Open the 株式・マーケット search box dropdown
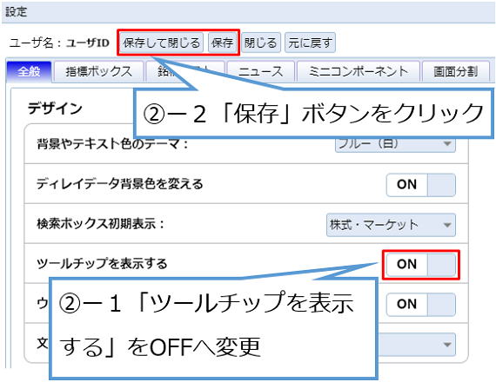 click(x=391, y=225)
